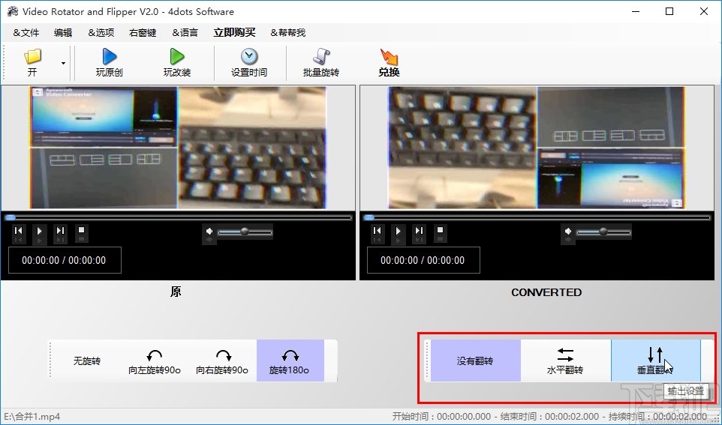Select the 向左旋转90o rotation option
The image size is (722, 425).
pyautogui.click(x=155, y=361)
